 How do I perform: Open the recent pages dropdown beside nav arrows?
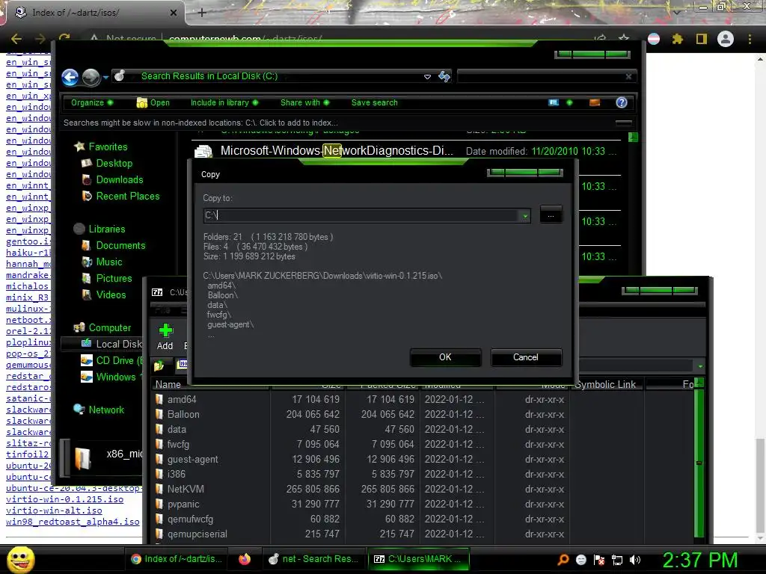point(105,77)
